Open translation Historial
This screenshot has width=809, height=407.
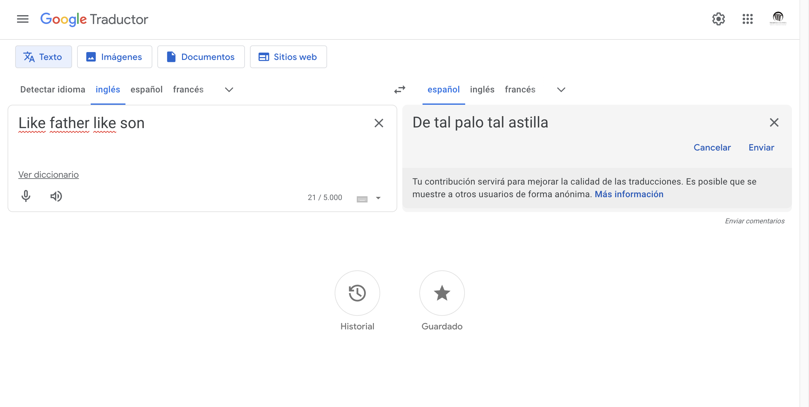[x=357, y=293]
